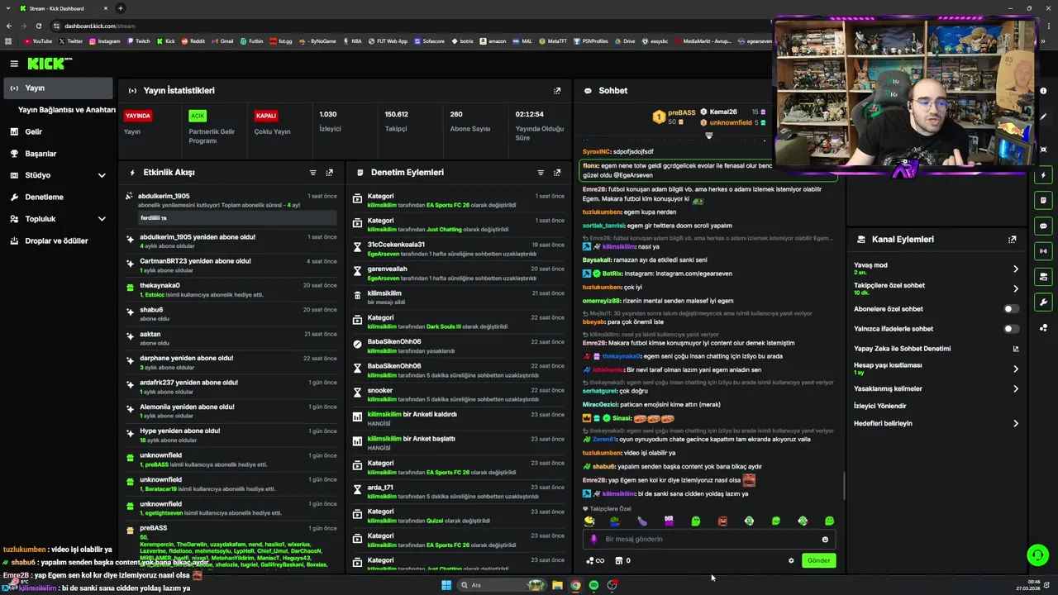The width and height of the screenshot is (1058, 595).
Task: Pop out the Denetim Eylemleri panel
Action: pos(557,173)
